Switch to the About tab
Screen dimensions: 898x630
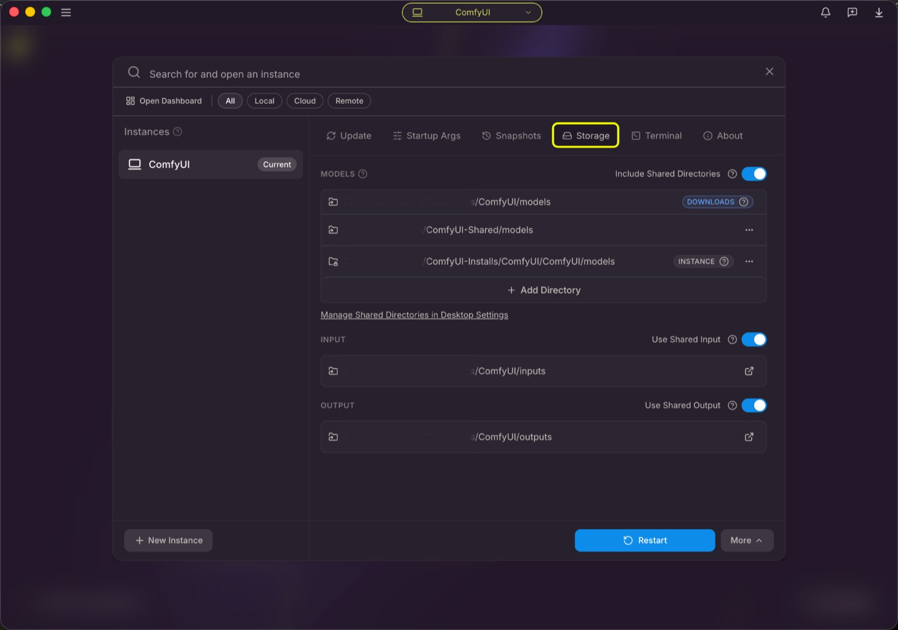pyautogui.click(x=723, y=136)
